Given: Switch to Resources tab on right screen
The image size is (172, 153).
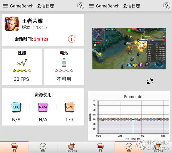Looking at the screenshot, I should coord(158,147).
